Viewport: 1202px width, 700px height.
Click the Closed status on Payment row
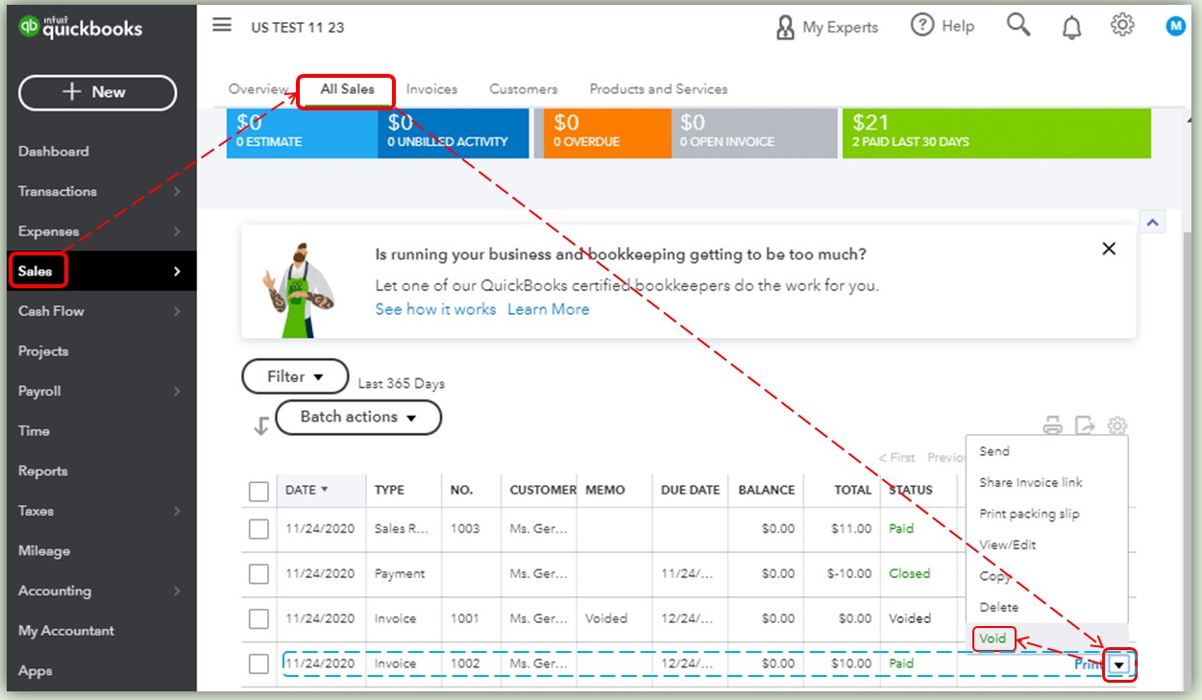pyautogui.click(x=909, y=573)
